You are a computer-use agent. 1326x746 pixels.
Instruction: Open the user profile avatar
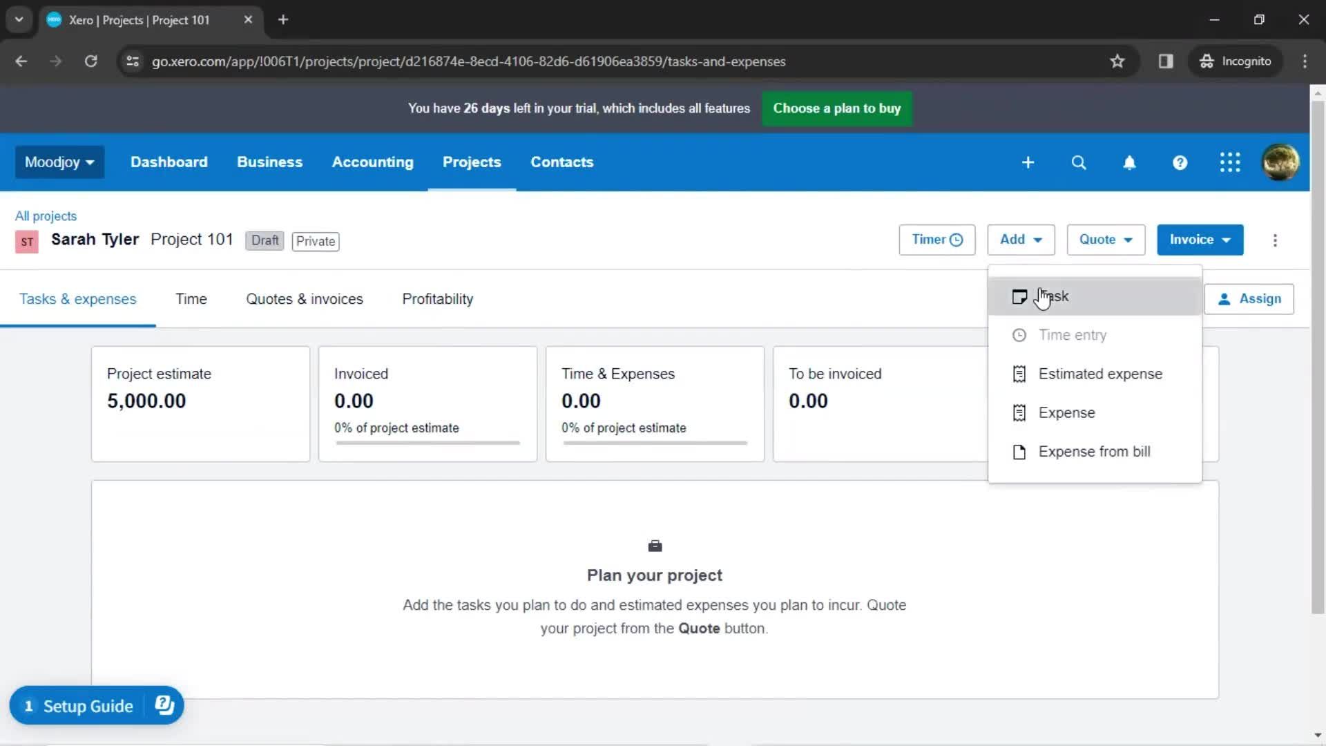1280,162
